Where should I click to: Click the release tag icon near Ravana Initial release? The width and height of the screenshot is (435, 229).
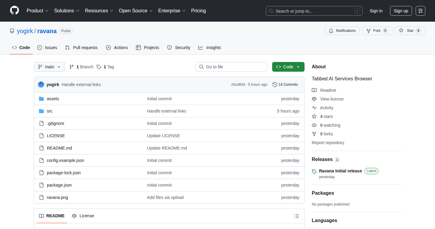click(x=314, y=171)
